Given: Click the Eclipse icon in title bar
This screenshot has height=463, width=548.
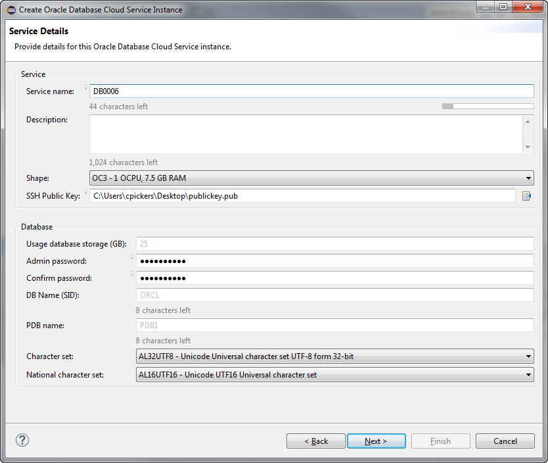Looking at the screenshot, I should (11, 10).
